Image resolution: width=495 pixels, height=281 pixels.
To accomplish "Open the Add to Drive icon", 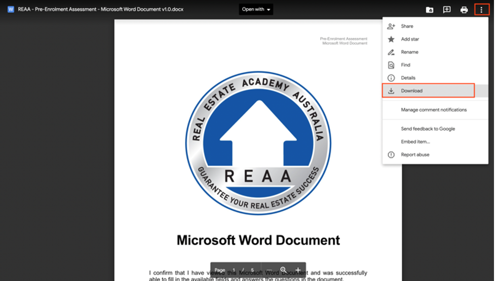I will pyautogui.click(x=429, y=10).
